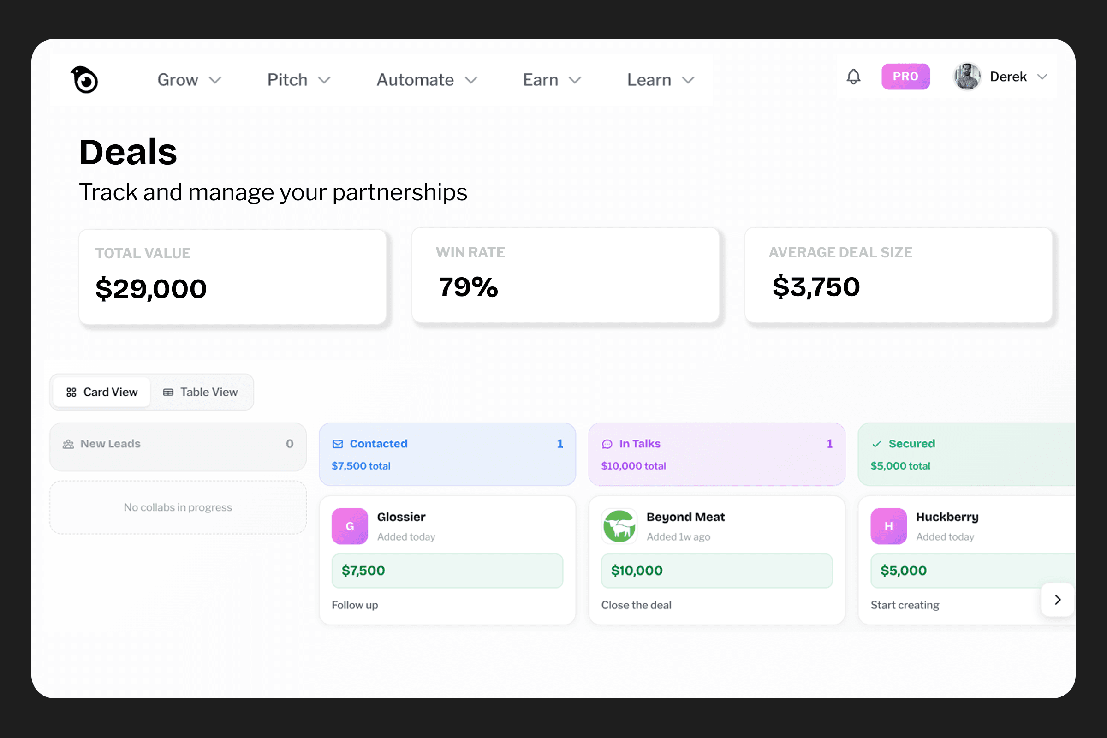The width and height of the screenshot is (1107, 738).
Task: Click Start creating on the Huckberry card
Action: [905, 605]
